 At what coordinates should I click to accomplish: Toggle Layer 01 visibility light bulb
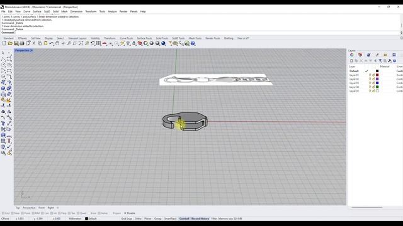coord(370,75)
